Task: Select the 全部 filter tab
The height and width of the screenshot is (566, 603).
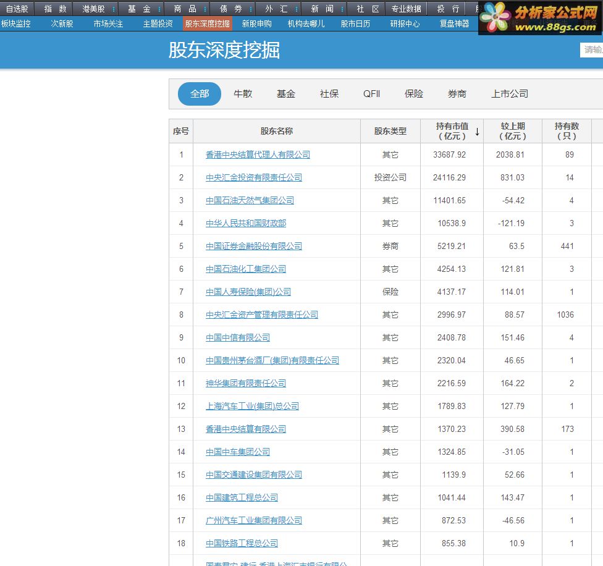Action: click(200, 94)
